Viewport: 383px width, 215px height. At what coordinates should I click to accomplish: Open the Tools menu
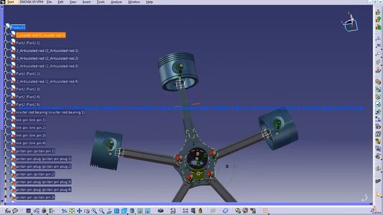[101, 2]
